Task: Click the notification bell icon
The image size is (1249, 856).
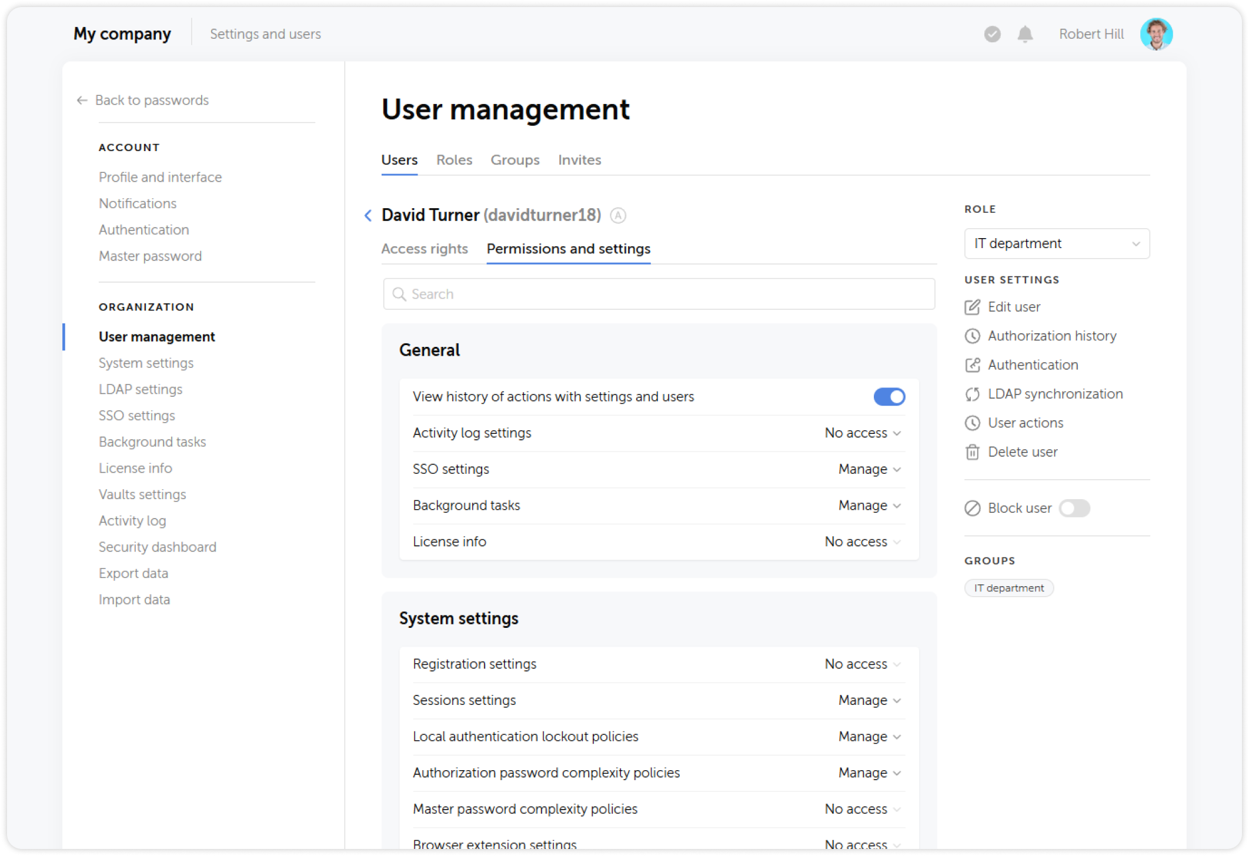Action: pos(1025,34)
